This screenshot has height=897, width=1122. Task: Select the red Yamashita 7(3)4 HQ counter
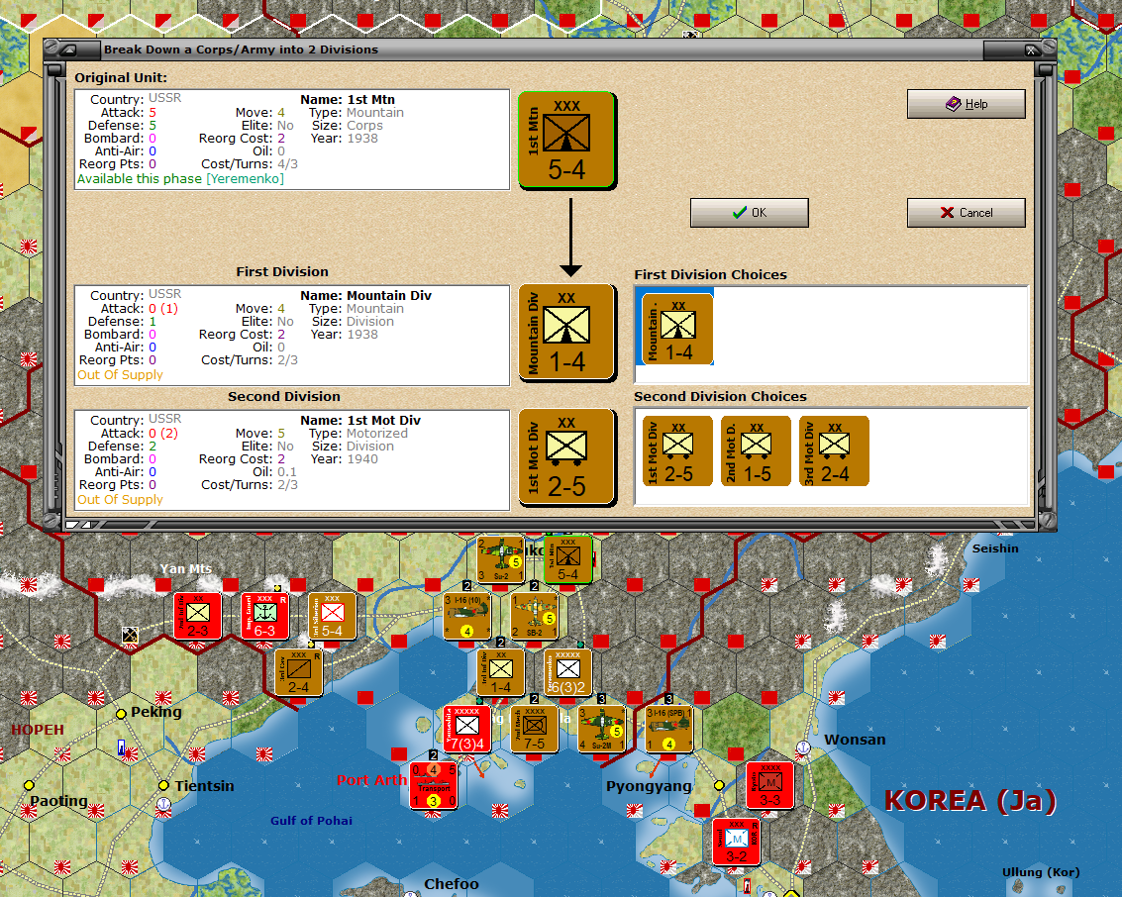point(467,729)
